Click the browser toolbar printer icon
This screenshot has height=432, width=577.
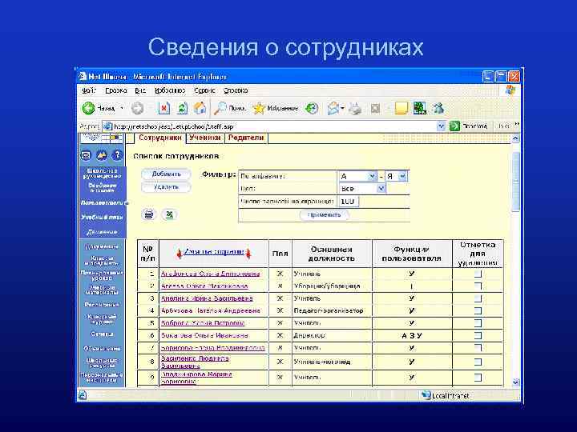[356, 108]
